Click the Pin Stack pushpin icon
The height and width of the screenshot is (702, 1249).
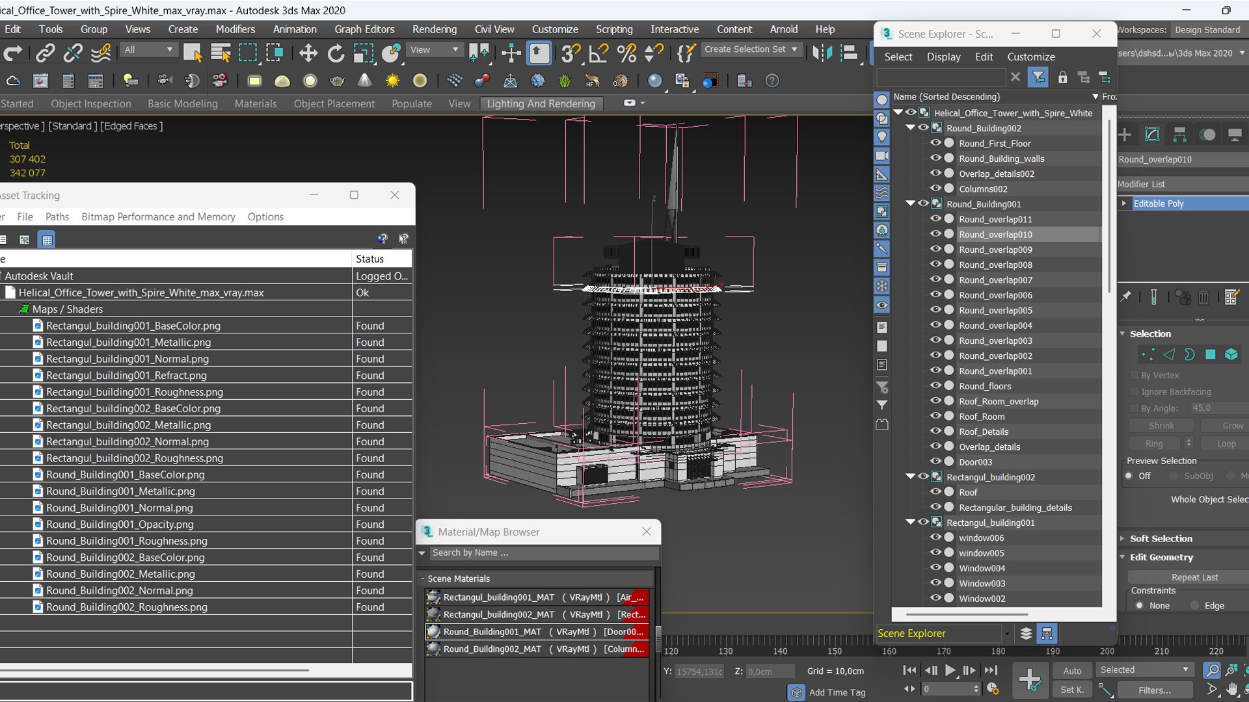coord(1125,297)
